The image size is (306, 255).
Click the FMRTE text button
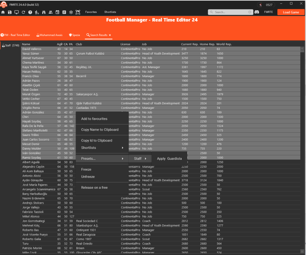tap(268, 12)
